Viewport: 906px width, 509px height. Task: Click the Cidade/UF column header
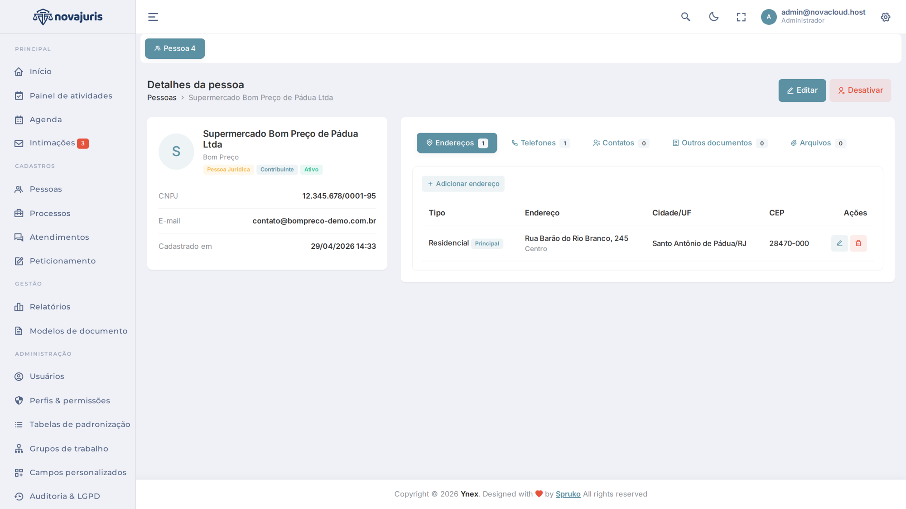pyautogui.click(x=671, y=213)
